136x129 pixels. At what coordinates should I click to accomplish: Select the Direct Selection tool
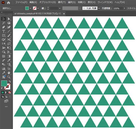tap(9, 19)
